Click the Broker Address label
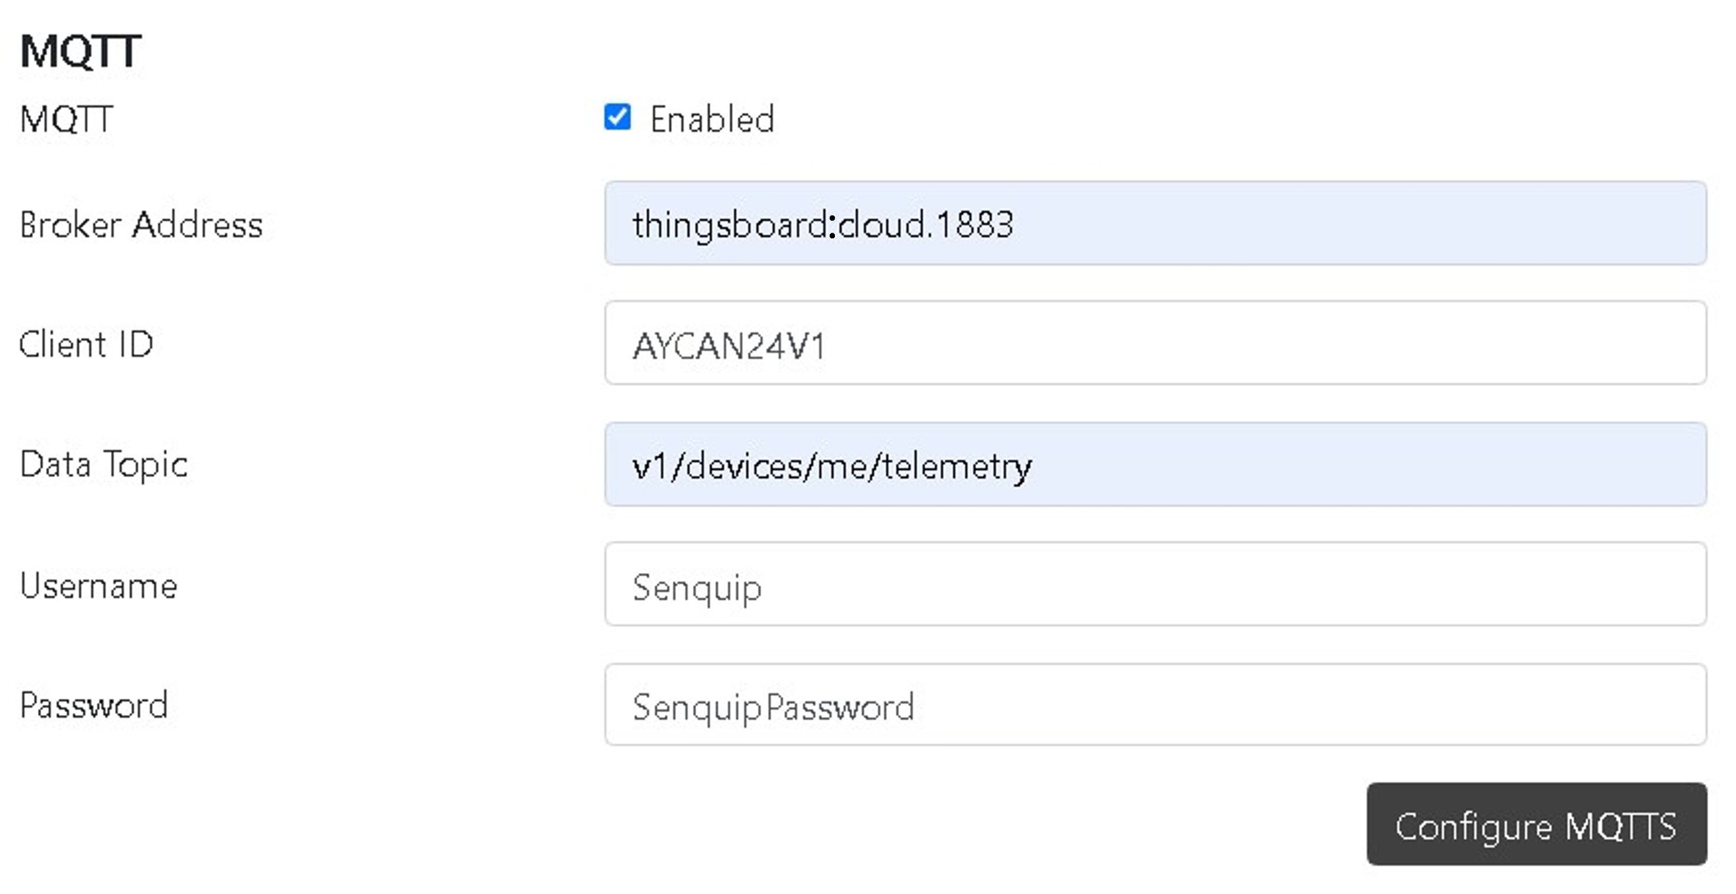The height and width of the screenshot is (894, 1736). coord(141,224)
